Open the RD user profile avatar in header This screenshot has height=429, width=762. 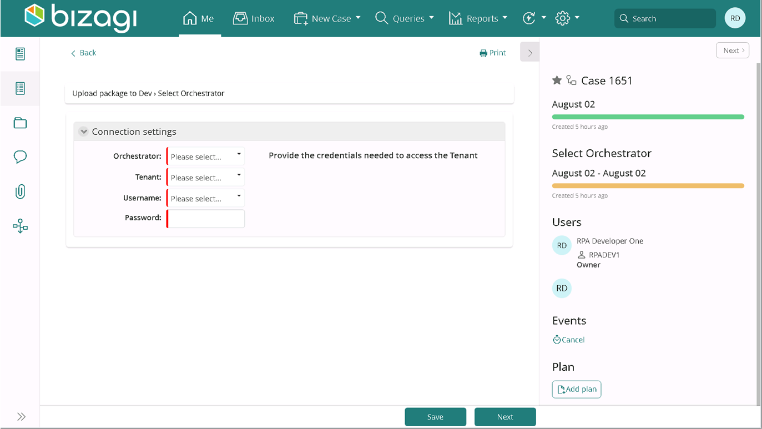[x=735, y=18]
